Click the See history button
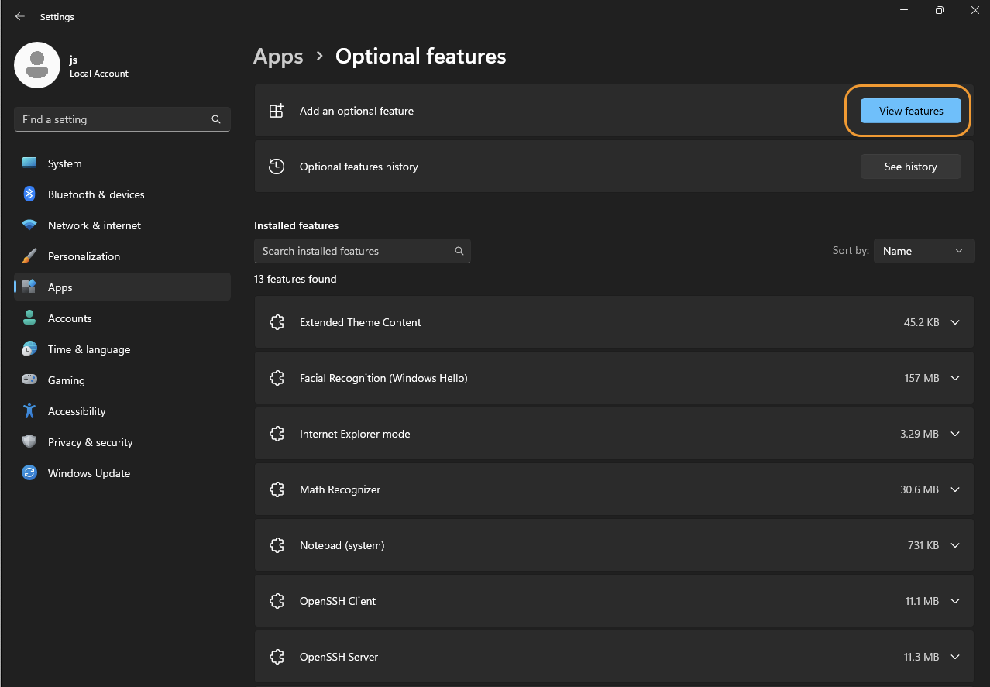 coord(911,167)
